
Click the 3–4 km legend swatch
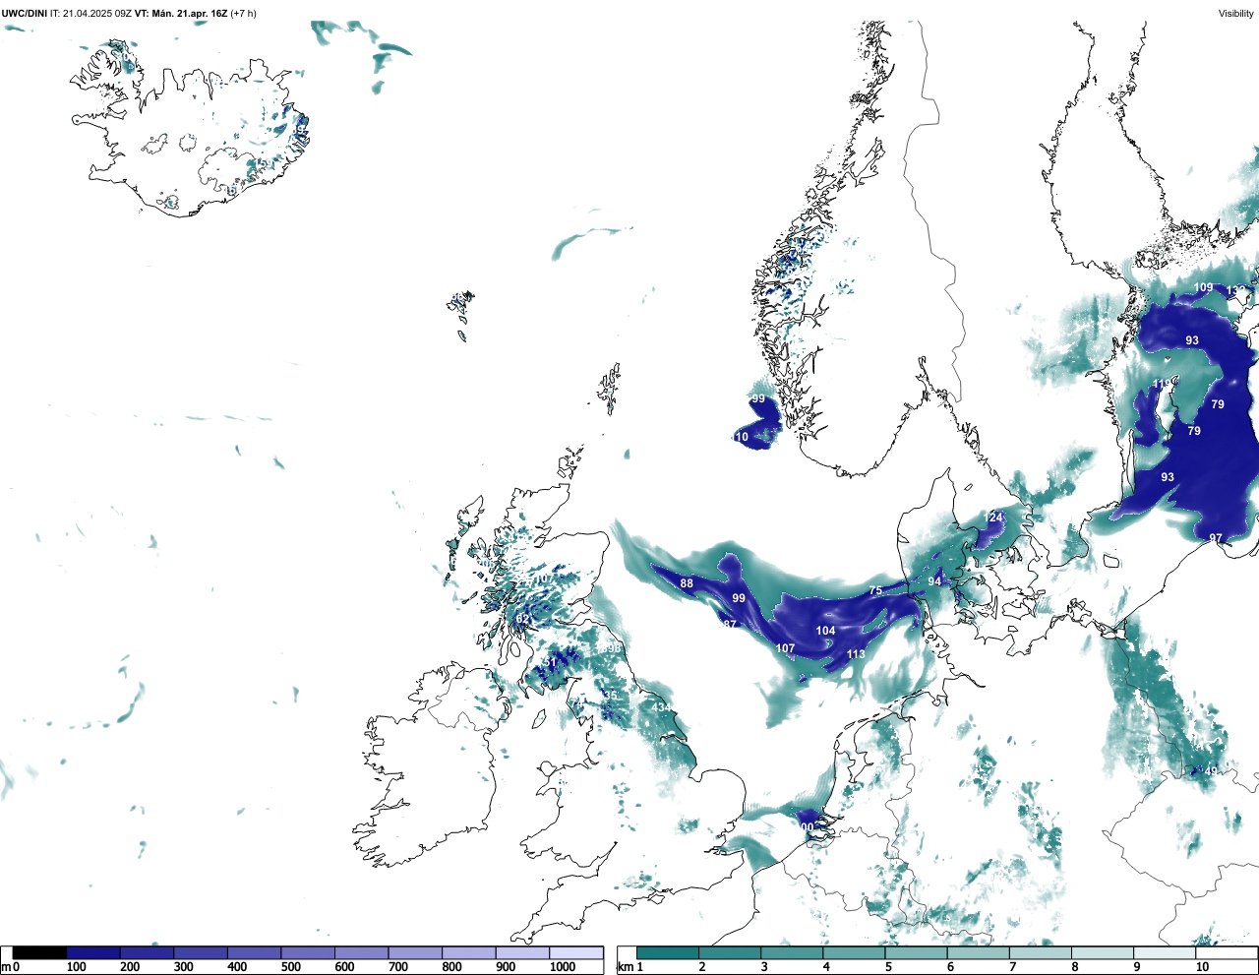[x=792, y=952]
